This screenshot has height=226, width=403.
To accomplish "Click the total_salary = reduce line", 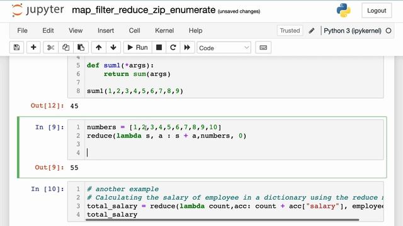I will [235, 206].
